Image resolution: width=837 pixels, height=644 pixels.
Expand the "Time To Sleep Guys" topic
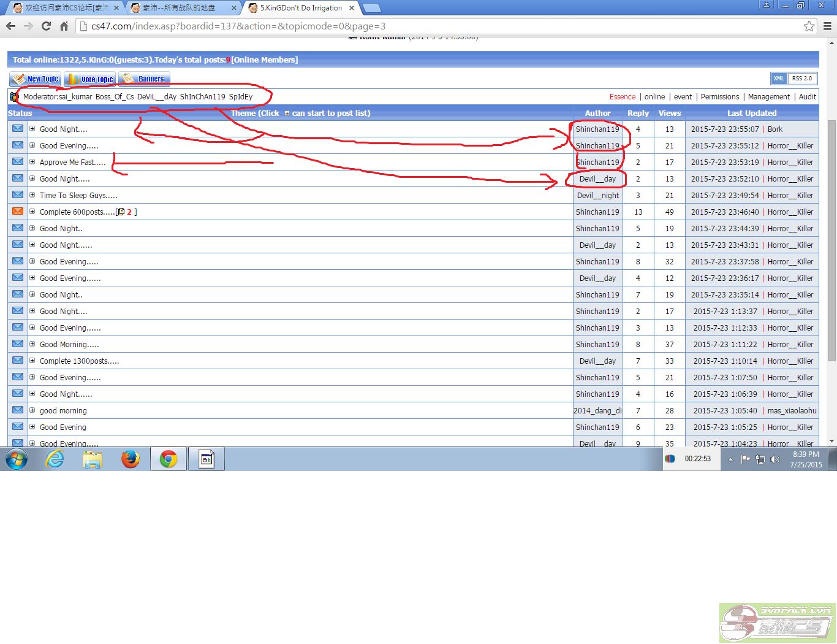(32, 195)
